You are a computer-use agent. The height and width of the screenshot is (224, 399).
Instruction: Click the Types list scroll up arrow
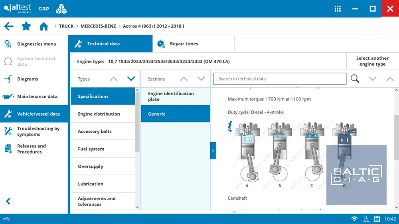click(137, 90)
